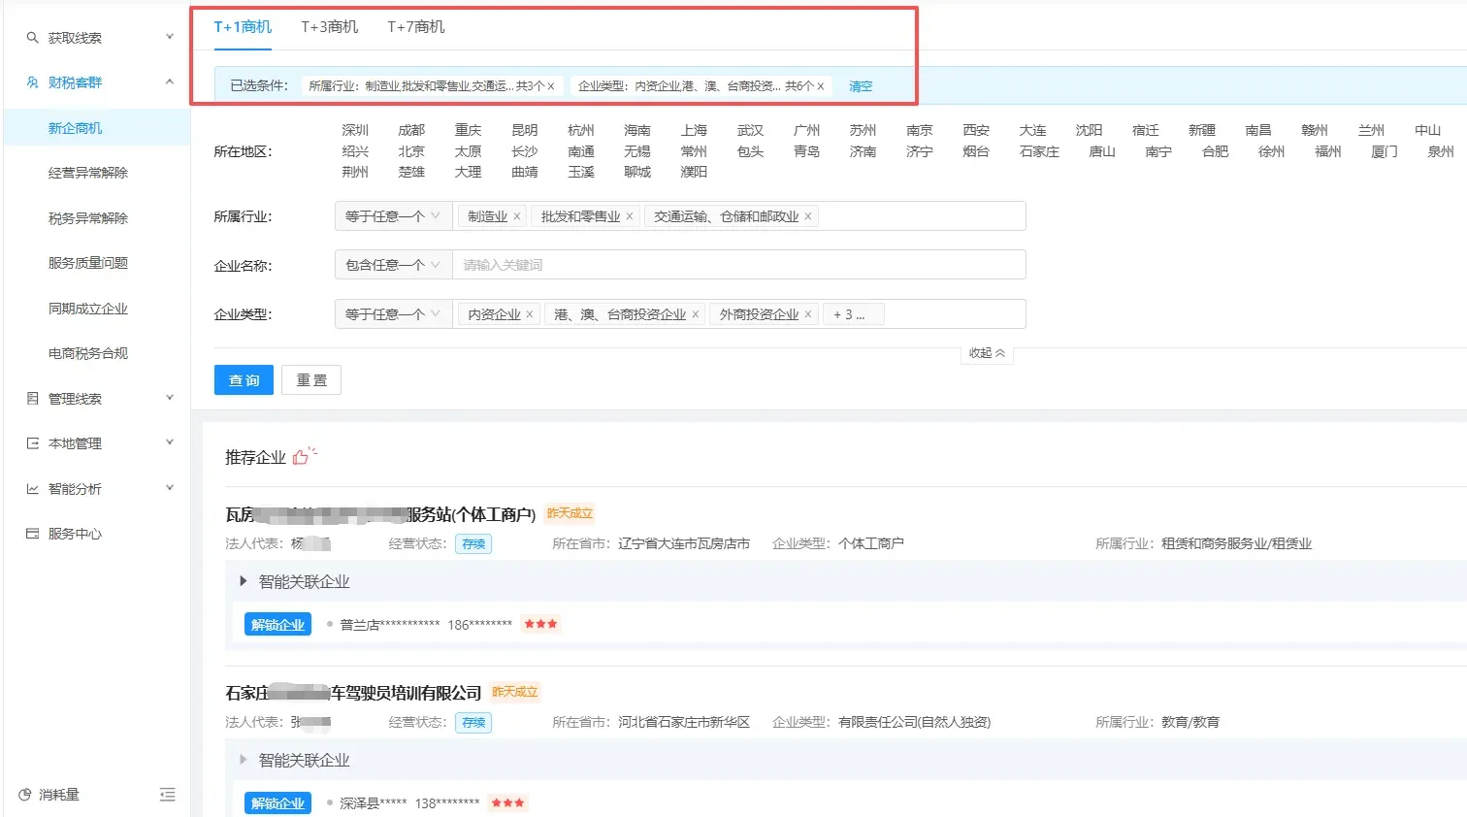Image resolution: width=1467 pixels, height=817 pixels.
Task: Open the 企业类型 condition dropdown
Action: click(x=393, y=314)
